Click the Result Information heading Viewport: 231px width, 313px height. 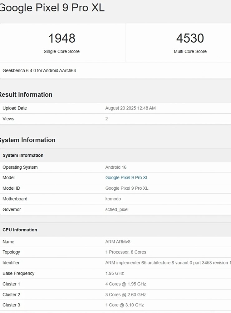click(x=26, y=95)
